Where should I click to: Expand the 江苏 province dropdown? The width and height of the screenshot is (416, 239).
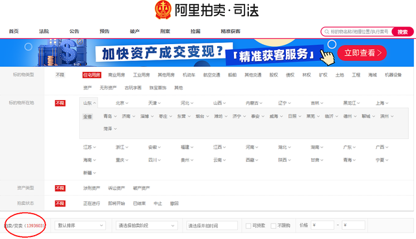90,147
